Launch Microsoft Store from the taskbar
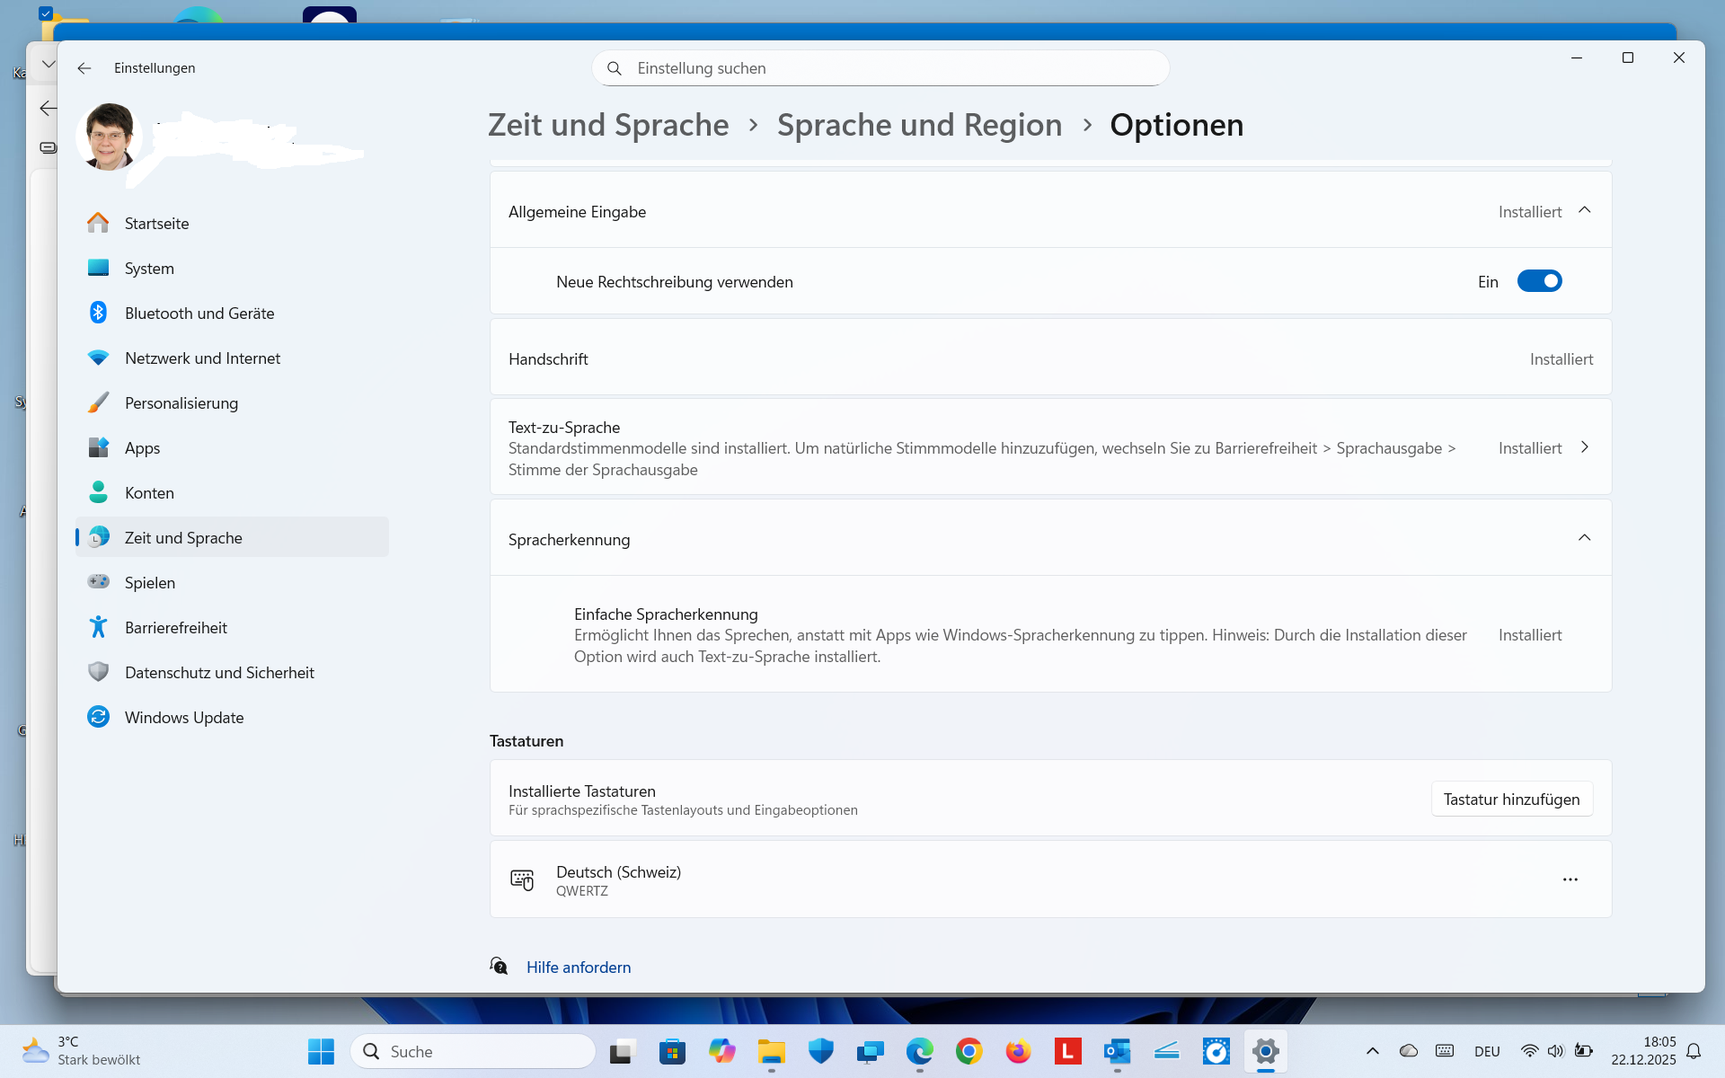This screenshot has width=1725, height=1078. click(x=672, y=1051)
